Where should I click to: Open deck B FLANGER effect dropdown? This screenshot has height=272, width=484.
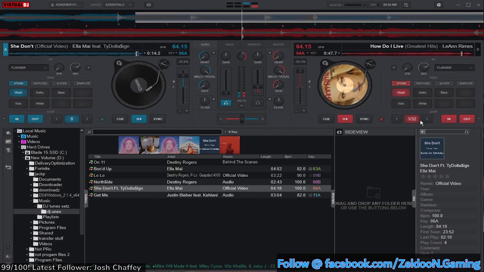click(455, 68)
